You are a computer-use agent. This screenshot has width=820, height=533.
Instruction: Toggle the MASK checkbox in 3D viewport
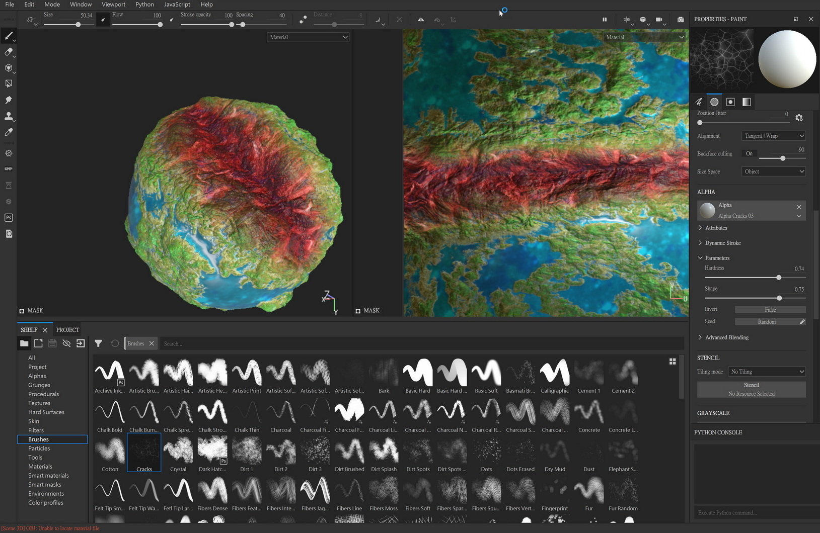tap(22, 311)
